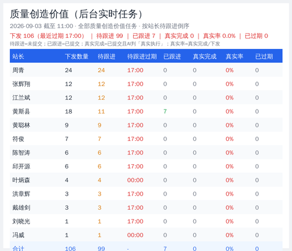The height and width of the screenshot is (251, 292).
Task: Select the name 符俊
Action: (18, 139)
